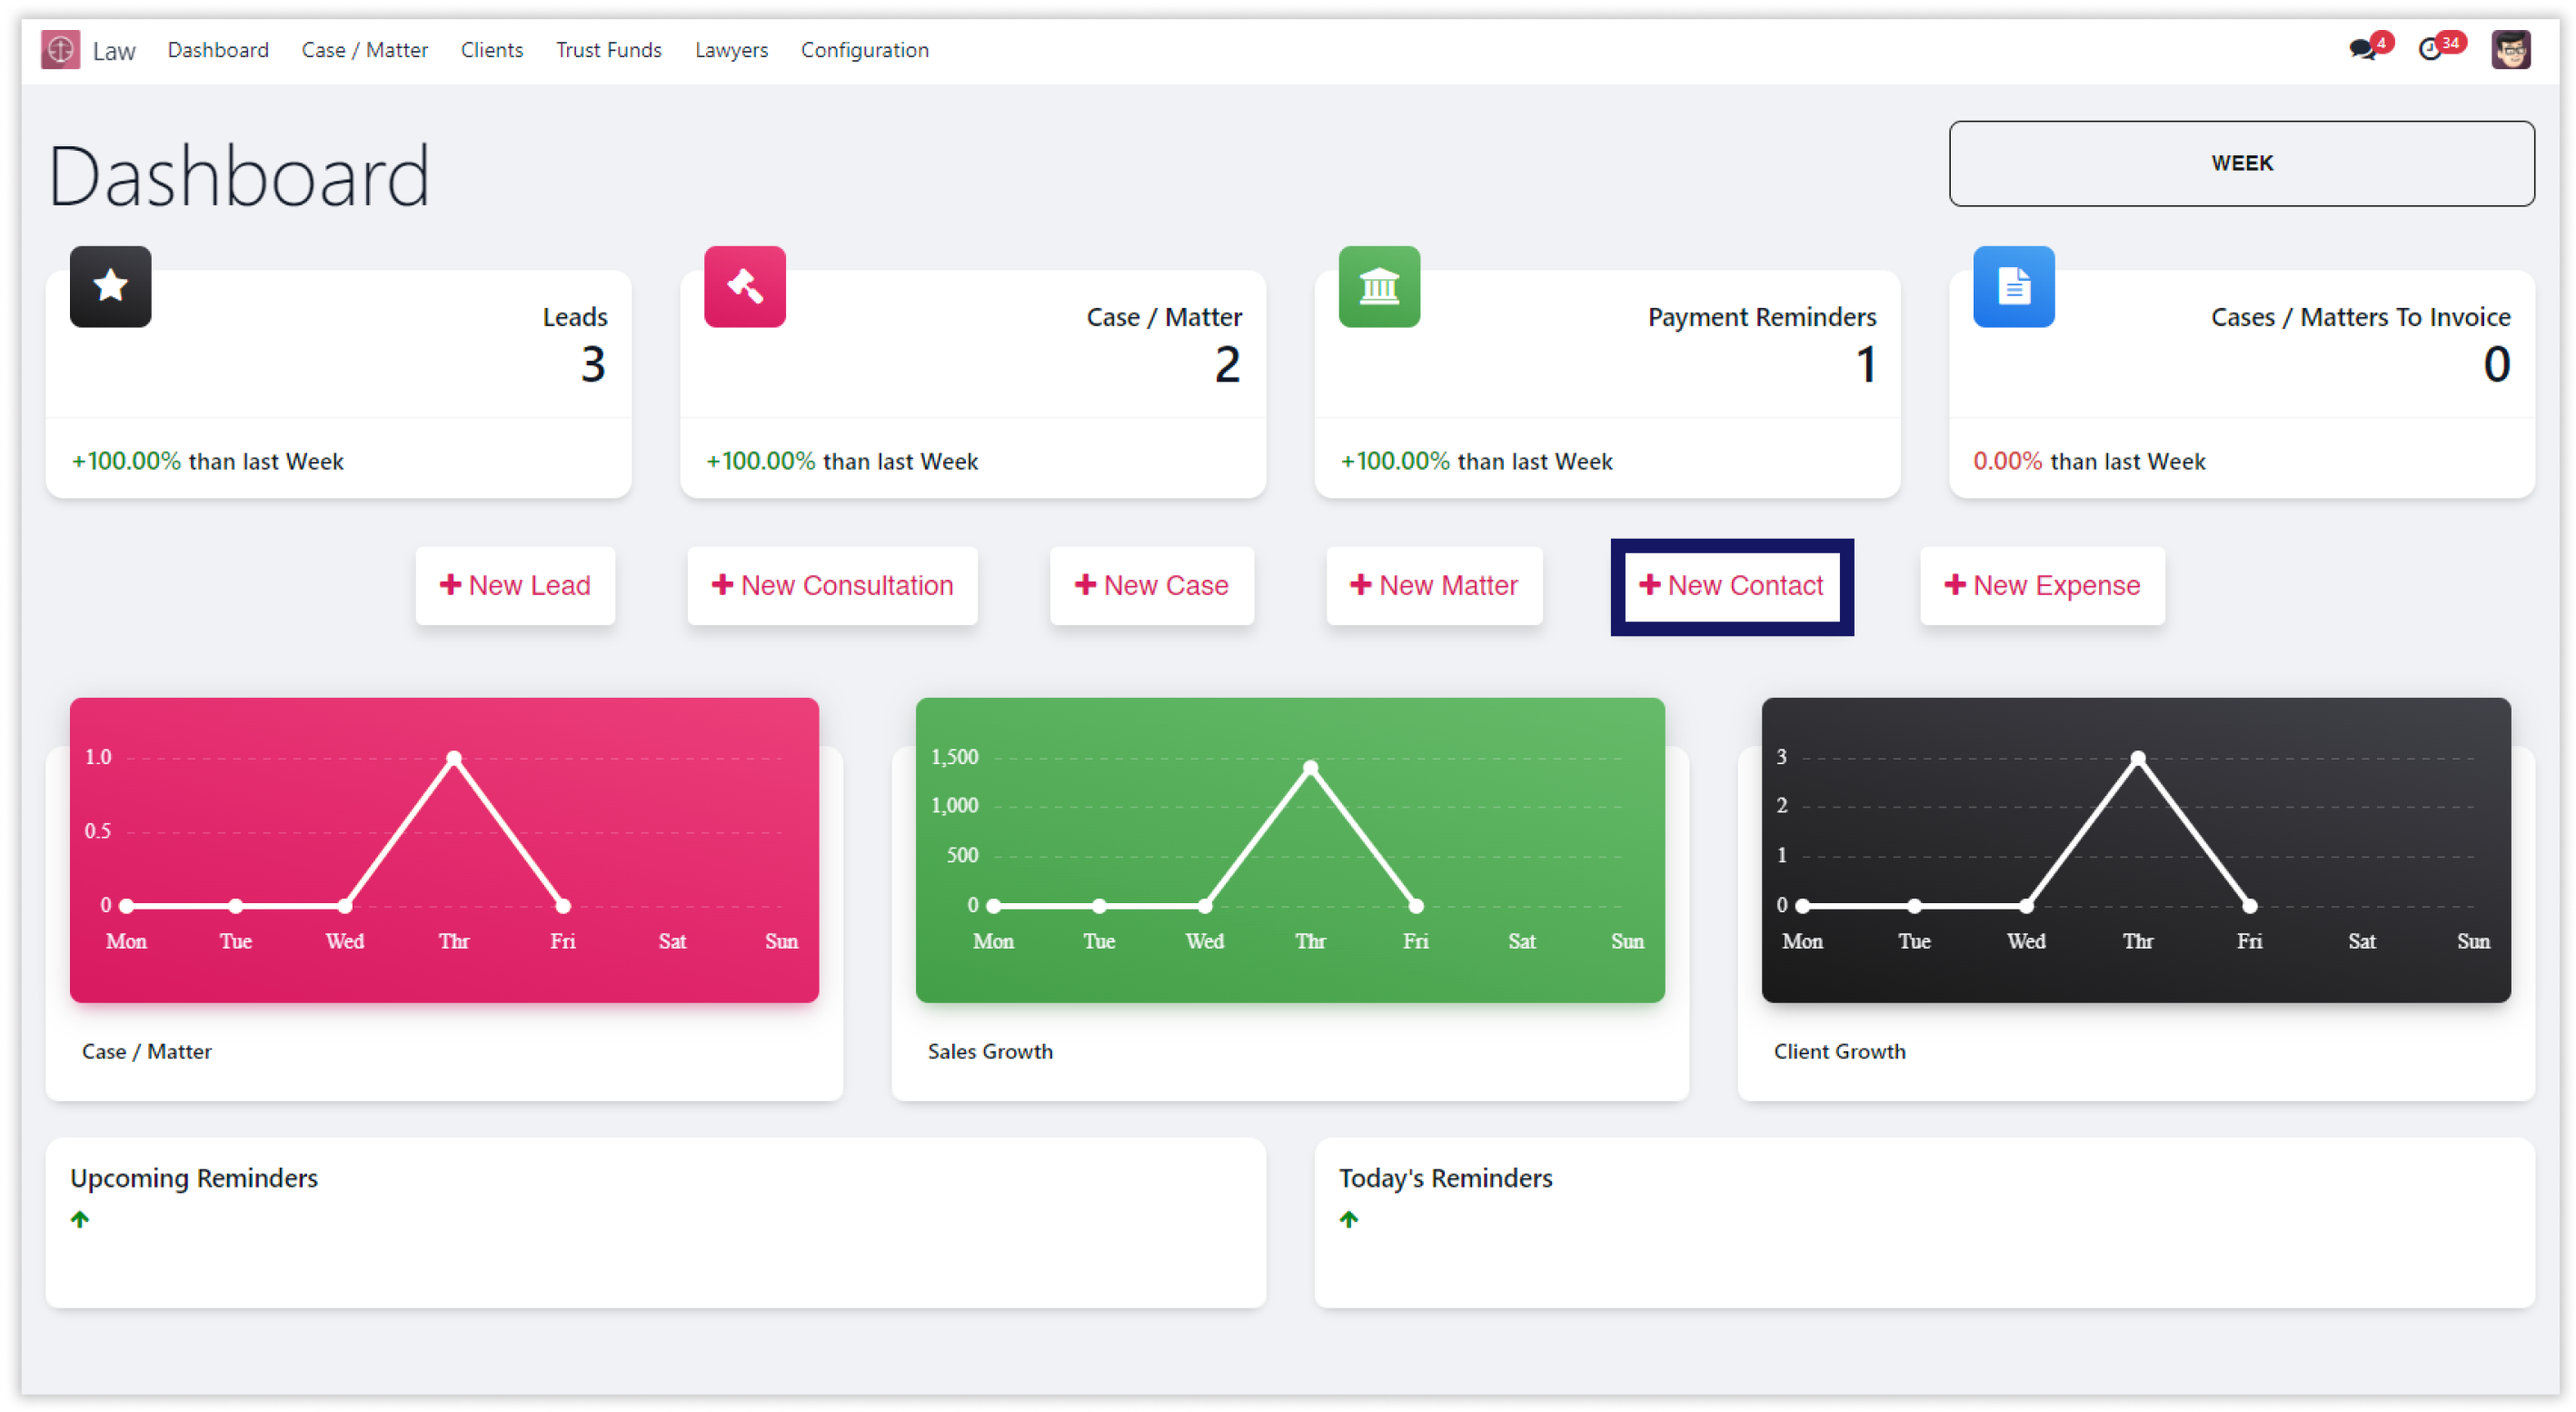Click the Upcoming Reminders green arrow

point(80,1219)
